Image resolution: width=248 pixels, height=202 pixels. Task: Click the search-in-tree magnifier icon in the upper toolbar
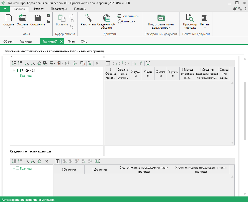click(x=90, y=63)
